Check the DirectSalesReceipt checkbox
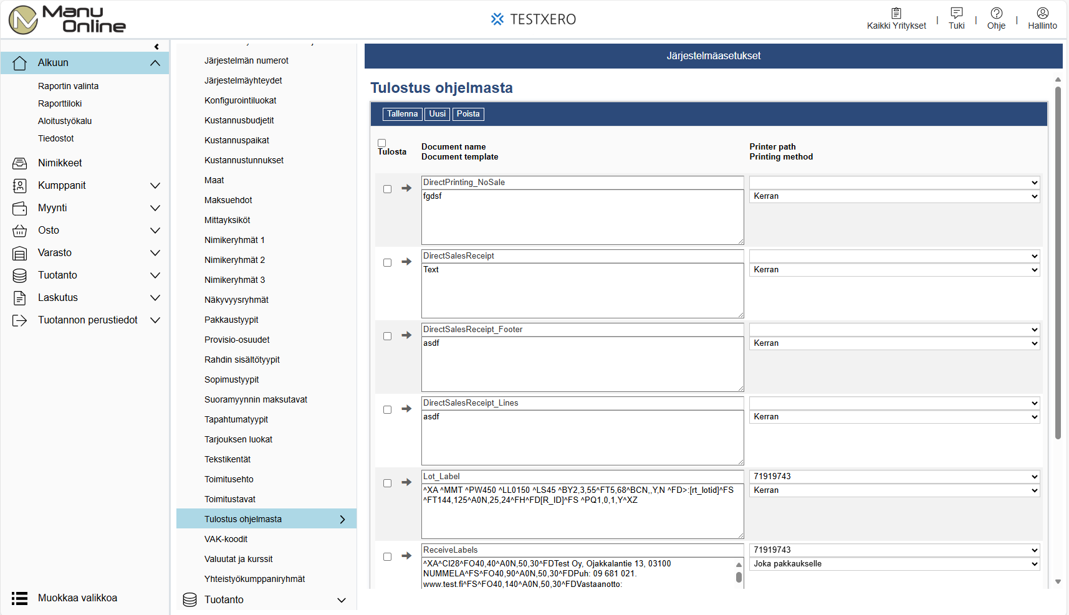The image size is (1069, 615). pos(387,263)
